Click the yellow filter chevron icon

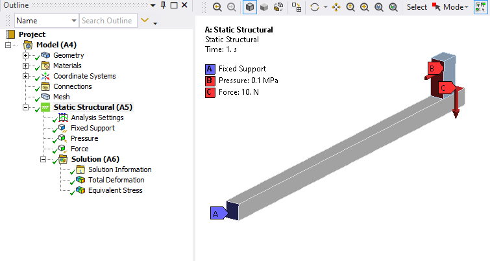[145, 20]
